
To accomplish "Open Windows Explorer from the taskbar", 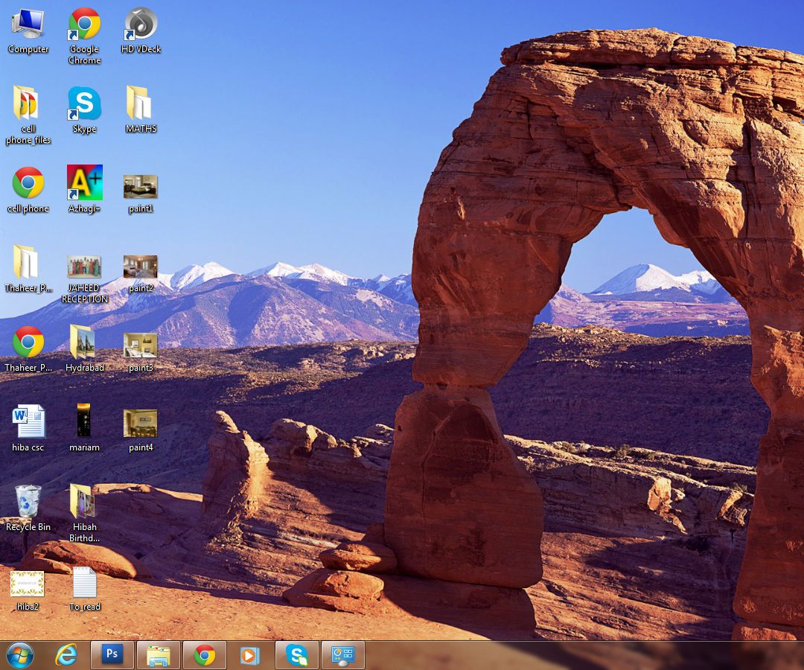I will (158, 654).
